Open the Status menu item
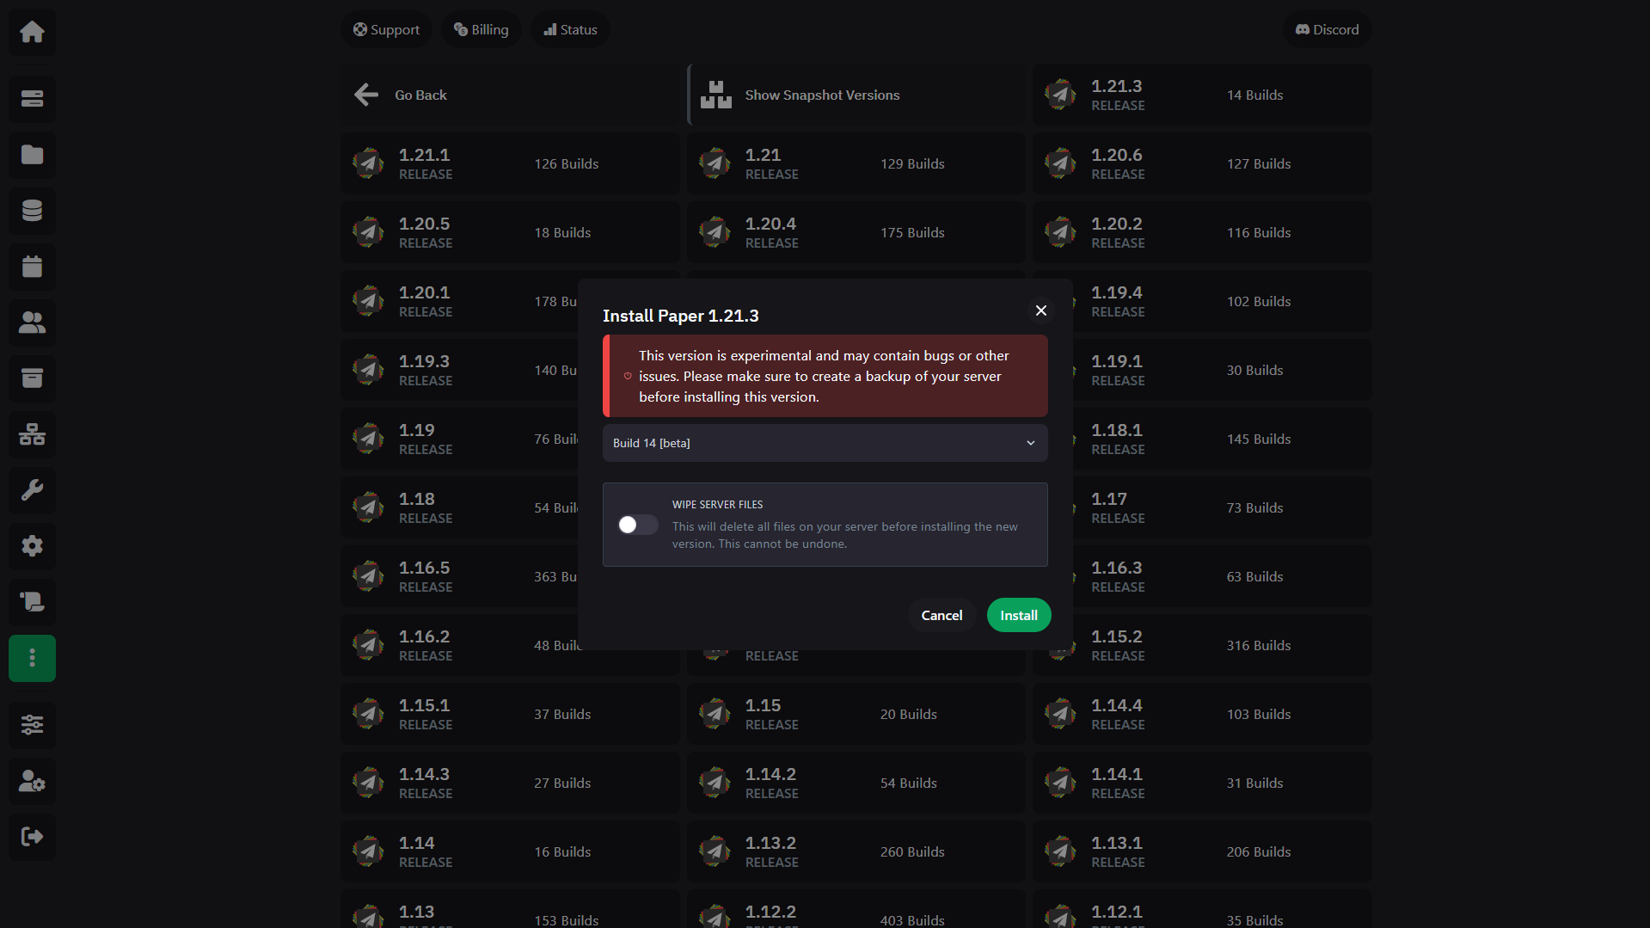This screenshot has width=1650, height=928. 570,29
